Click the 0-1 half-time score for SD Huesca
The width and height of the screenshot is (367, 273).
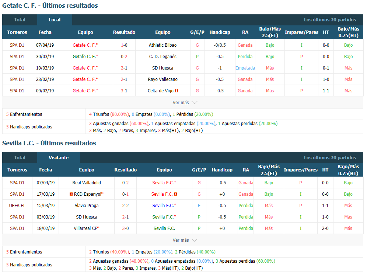coord(326,68)
